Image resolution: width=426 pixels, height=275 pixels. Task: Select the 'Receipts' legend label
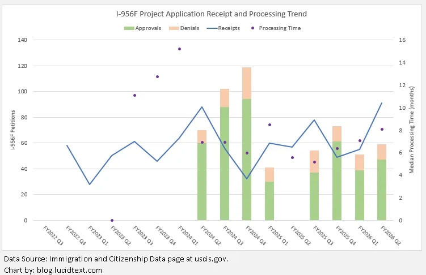(229, 28)
